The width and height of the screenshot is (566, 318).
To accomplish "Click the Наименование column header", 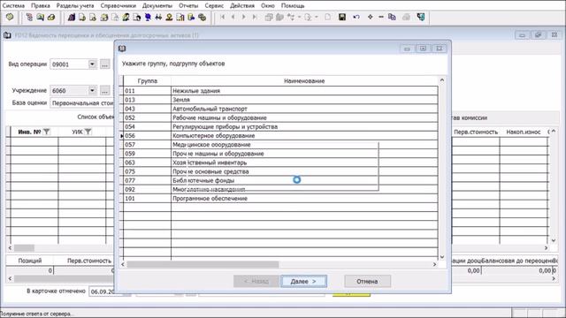I will 304,81.
